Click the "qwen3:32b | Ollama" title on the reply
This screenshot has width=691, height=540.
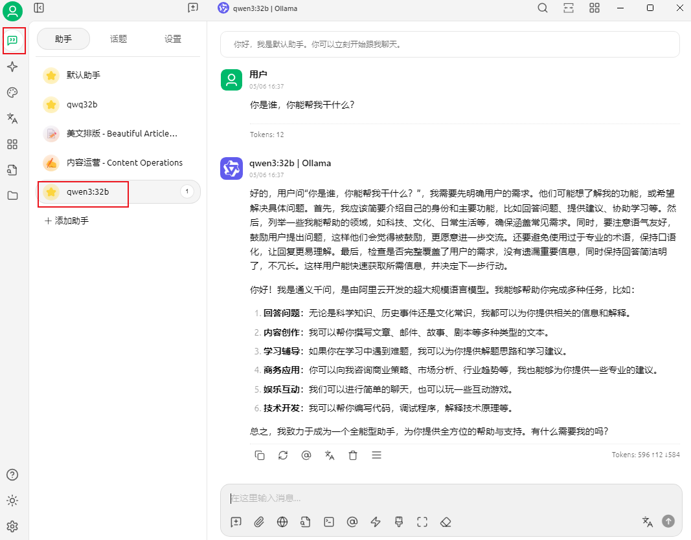coord(290,163)
